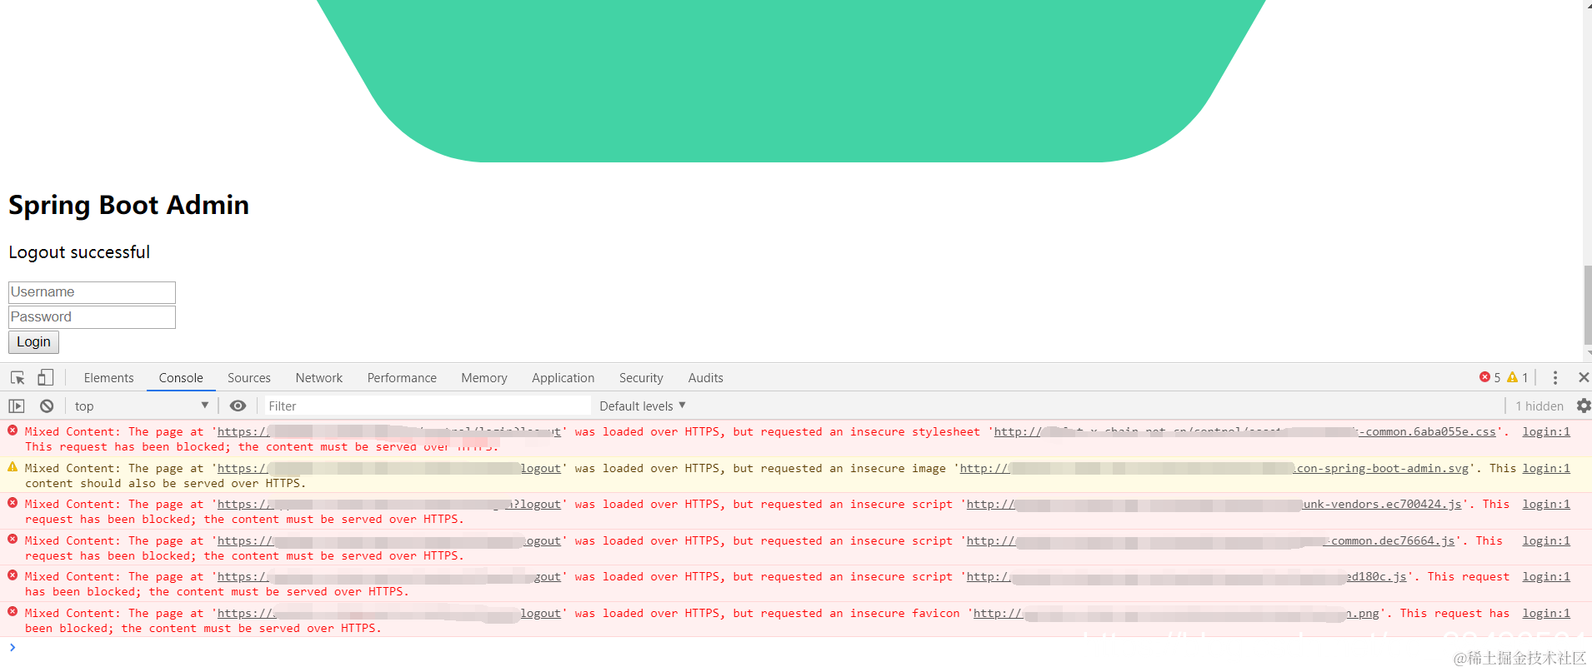Click the Spring Boot Admin heading

(128, 205)
